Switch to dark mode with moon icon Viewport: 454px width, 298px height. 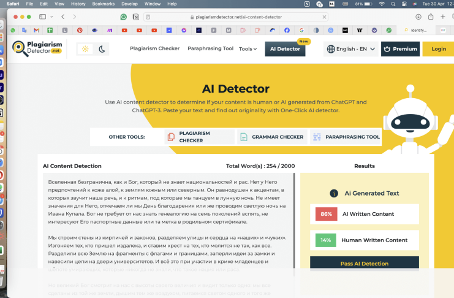point(102,49)
